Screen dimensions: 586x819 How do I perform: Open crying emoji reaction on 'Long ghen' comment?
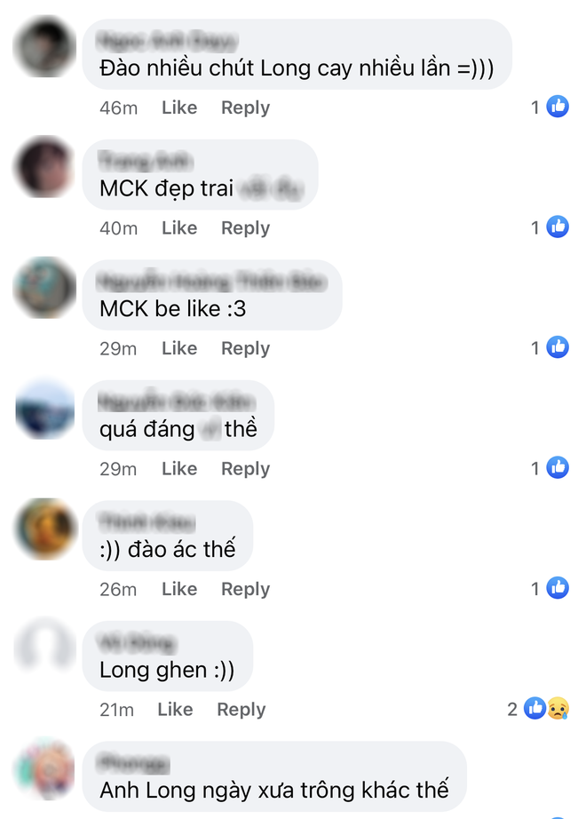point(558,708)
